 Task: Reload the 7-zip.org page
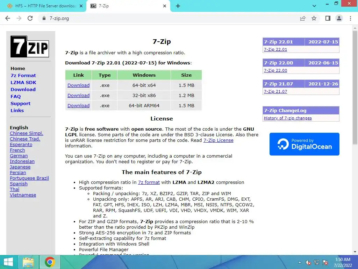(x=30, y=18)
